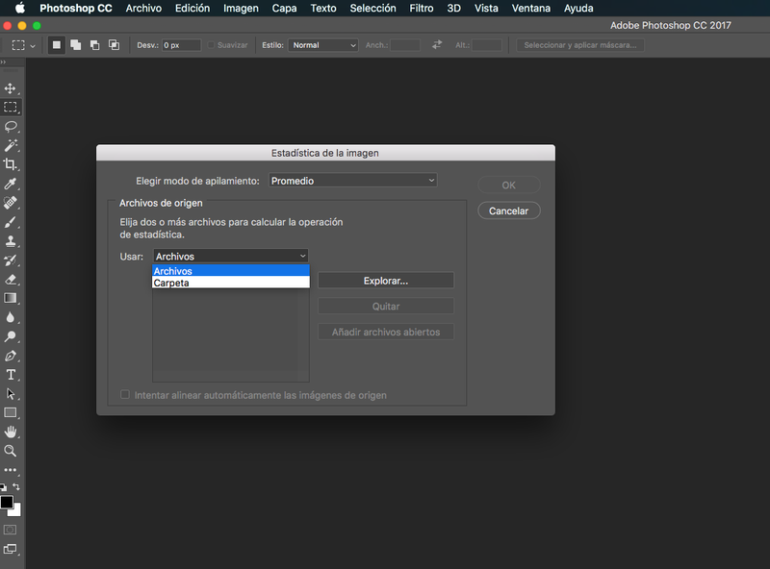Open the Estilo Normal dropdown
Screen dimensions: 770x569
coord(323,45)
